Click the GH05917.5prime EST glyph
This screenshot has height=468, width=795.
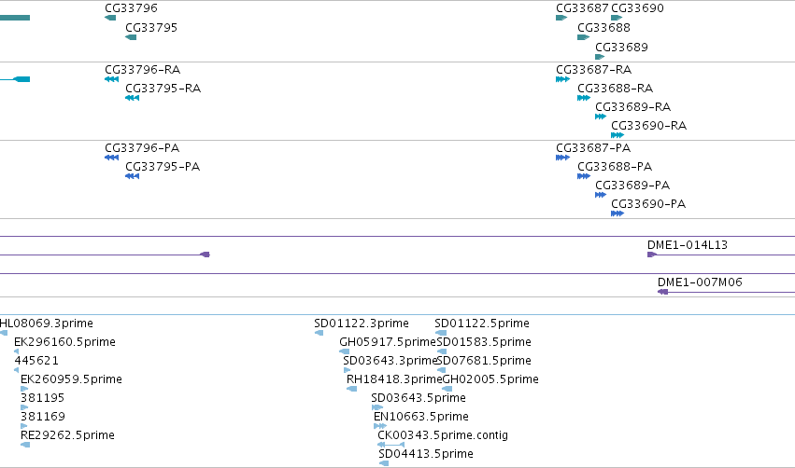(x=345, y=351)
